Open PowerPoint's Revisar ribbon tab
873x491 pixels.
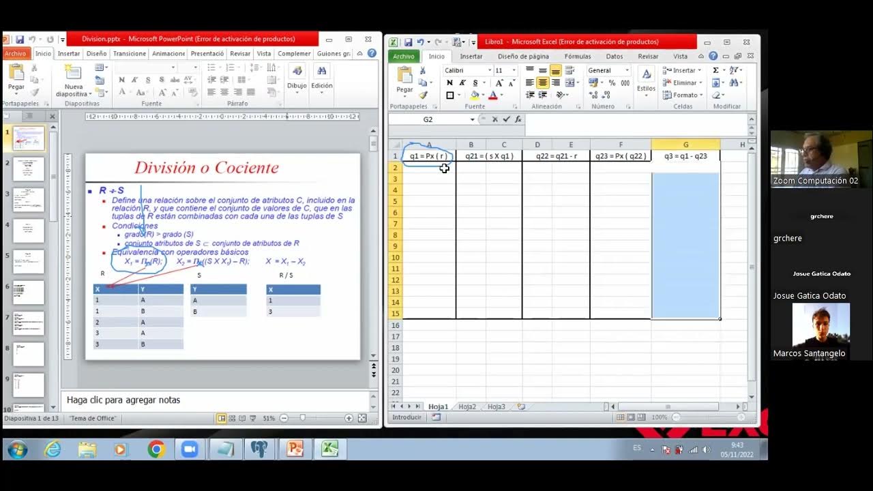[x=240, y=54]
